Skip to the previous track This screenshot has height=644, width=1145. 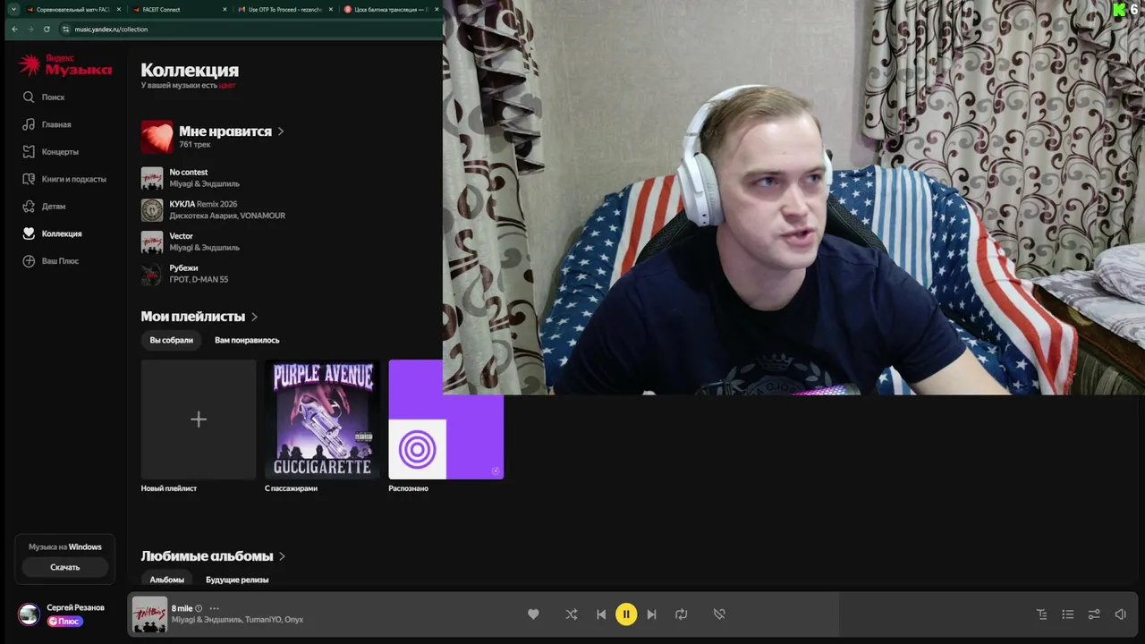(x=601, y=614)
